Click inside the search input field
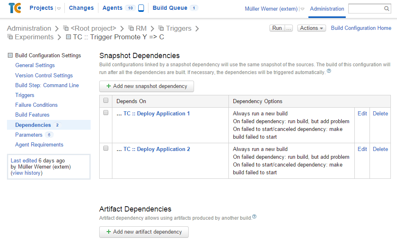This screenshot has height=241, width=397. (x=365, y=8)
